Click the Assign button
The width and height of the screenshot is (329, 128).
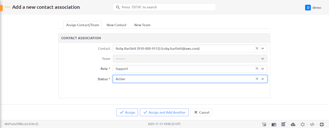click(x=127, y=112)
